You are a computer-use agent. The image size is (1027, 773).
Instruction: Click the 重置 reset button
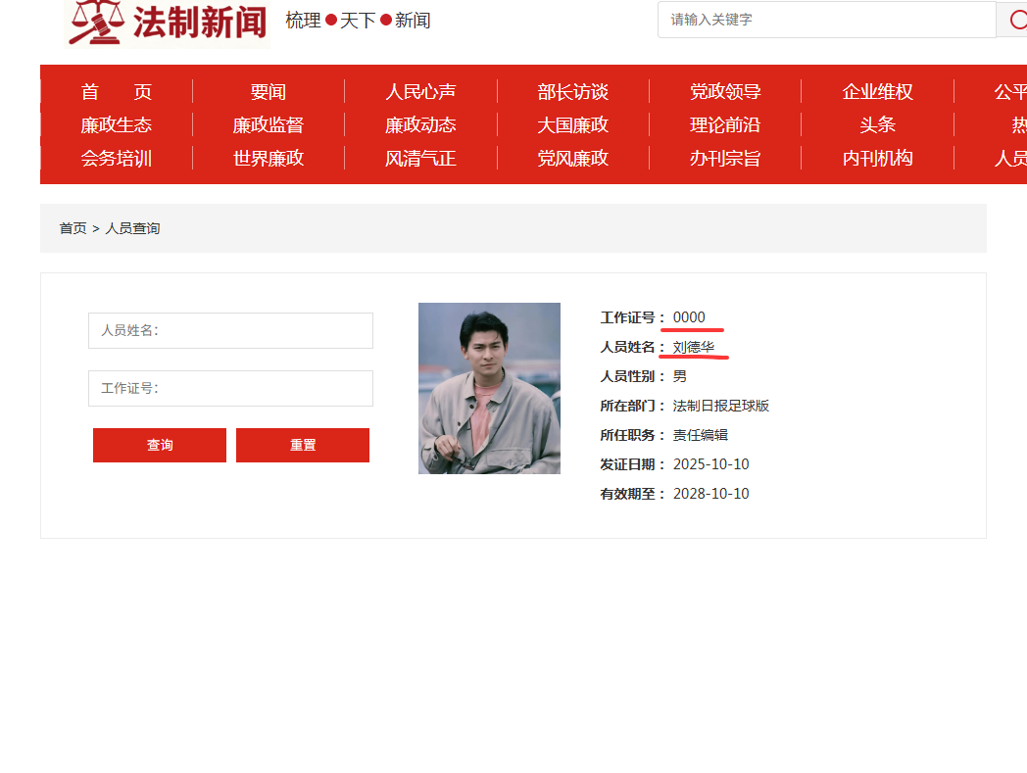click(302, 445)
